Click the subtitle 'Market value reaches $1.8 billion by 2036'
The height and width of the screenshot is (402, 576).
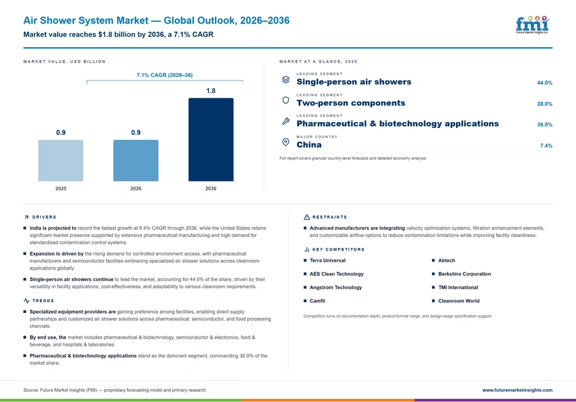point(93,35)
